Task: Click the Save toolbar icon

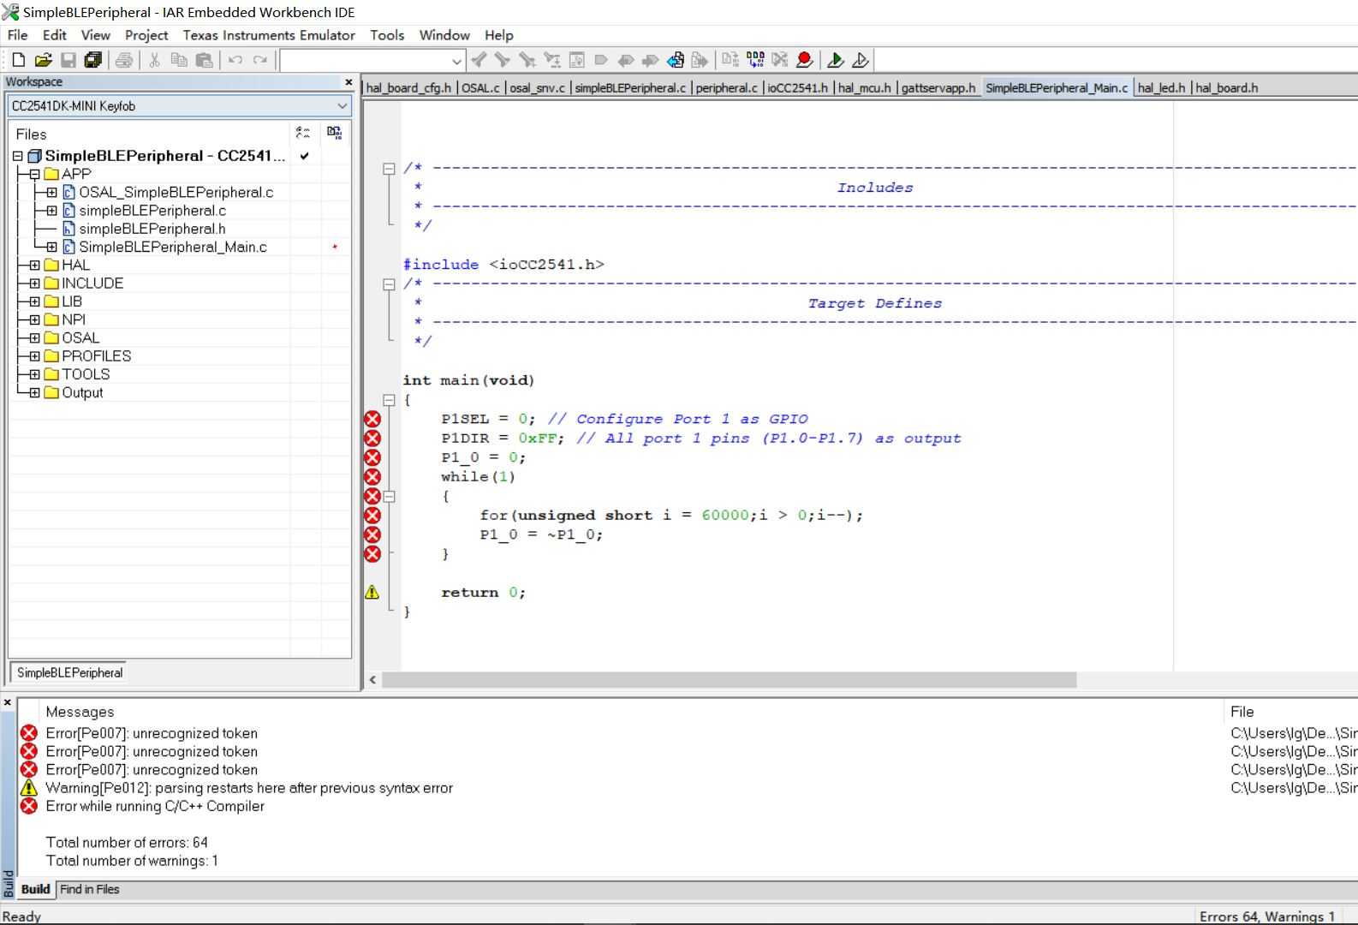Action: [x=68, y=60]
